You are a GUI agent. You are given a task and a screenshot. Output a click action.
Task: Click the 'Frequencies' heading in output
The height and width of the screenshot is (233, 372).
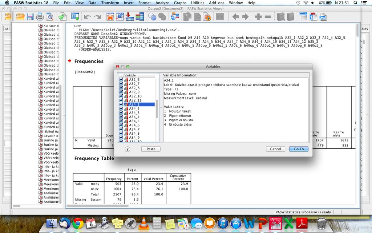[89, 61]
